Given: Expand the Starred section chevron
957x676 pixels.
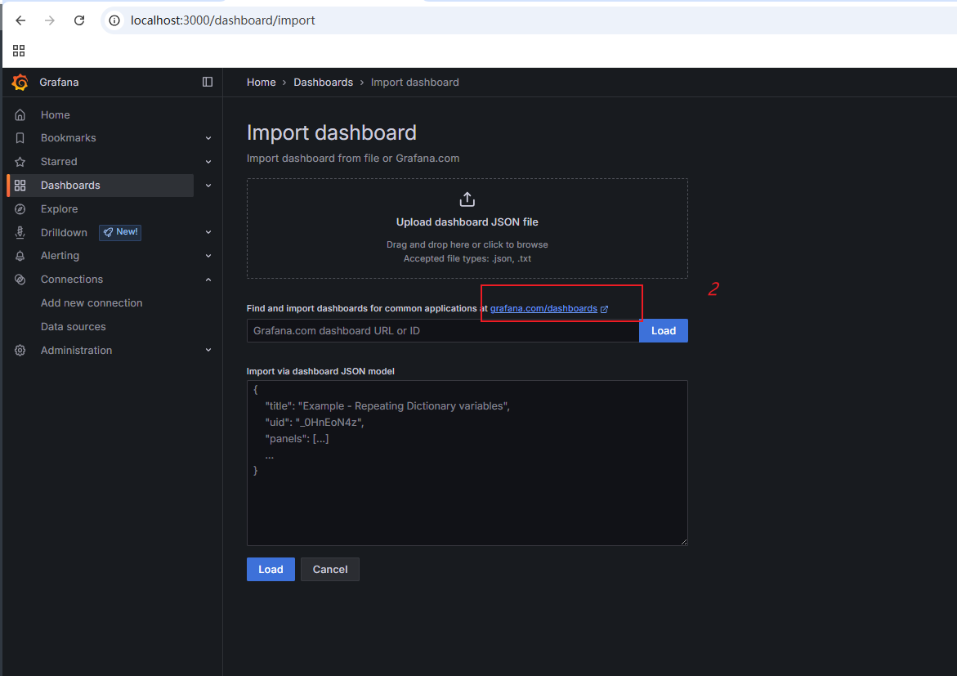Looking at the screenshot, I should pos(208,162).
